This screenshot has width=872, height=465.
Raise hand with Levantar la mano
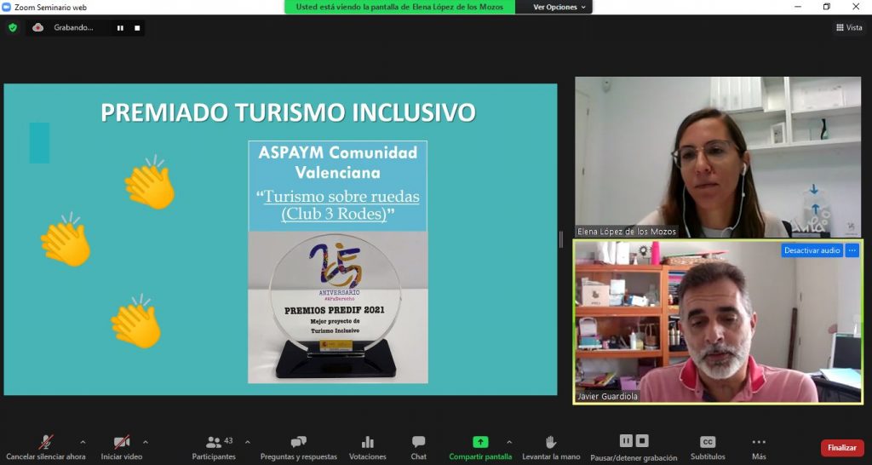551,448
